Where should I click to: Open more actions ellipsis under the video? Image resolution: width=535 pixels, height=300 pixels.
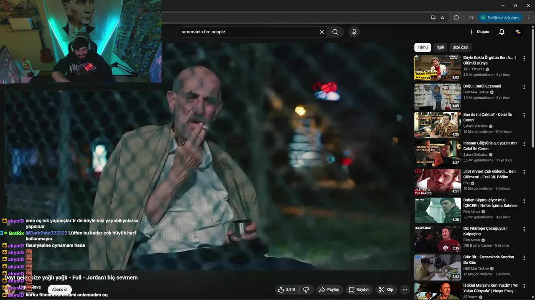click(x=405, y=290)
